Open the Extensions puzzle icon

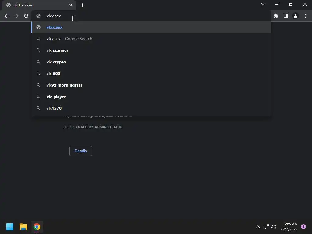[276, 16]
